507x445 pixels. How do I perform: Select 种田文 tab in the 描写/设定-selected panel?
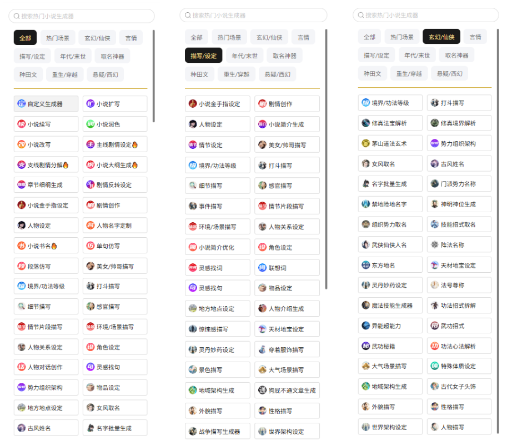pos(199,74)
